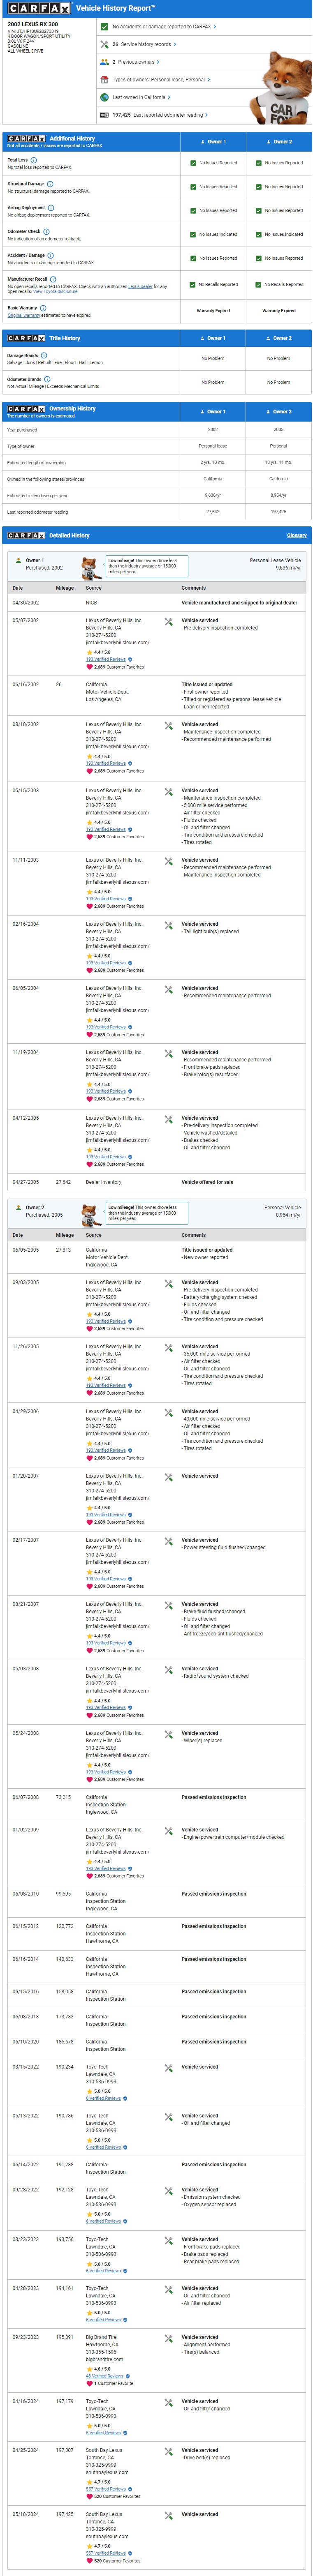Click '27,642' last reported odometer for Owner 1
Screen dimensions: 313x2576
coord(213,512)
